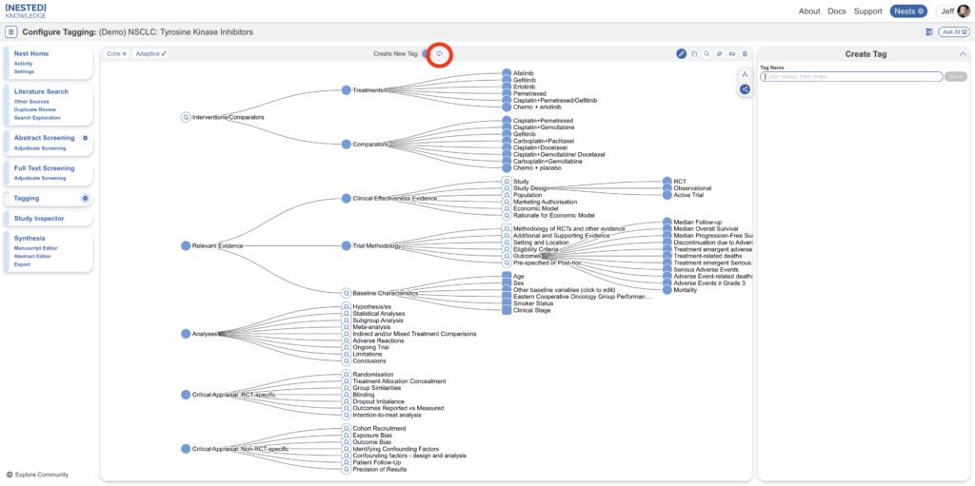Click the copy tags icon in toolbar
Screen dimensions: 975x486
tap(694, 53)
